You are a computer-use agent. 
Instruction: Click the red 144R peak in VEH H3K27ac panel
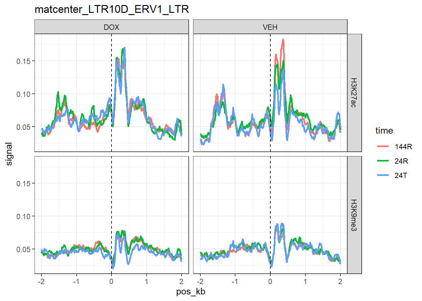283,40
